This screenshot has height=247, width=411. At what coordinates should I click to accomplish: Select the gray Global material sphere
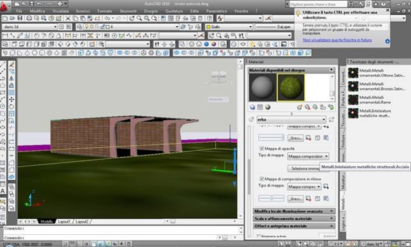click(x=263, y=87)
